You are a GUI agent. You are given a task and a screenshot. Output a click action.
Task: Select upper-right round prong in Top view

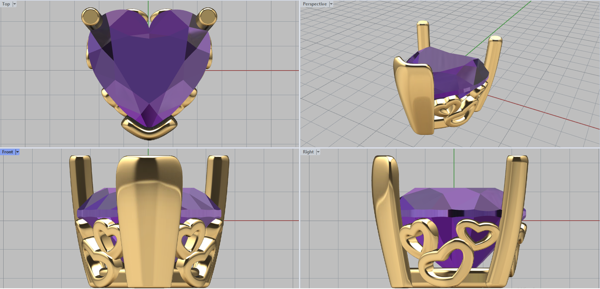(207, 17)
